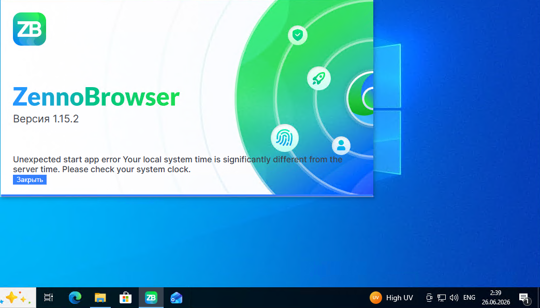540x308 pixels.
Task: Open Outlook from the taskbar
Action: (x=177, y=298)
